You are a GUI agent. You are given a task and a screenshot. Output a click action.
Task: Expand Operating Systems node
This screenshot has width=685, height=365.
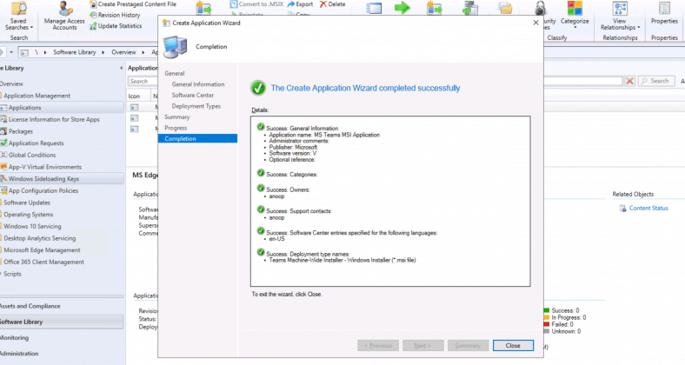click(x=28, y=215)
